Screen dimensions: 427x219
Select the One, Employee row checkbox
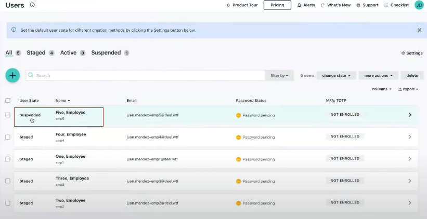pyautogui.click(x=8, y=159)
